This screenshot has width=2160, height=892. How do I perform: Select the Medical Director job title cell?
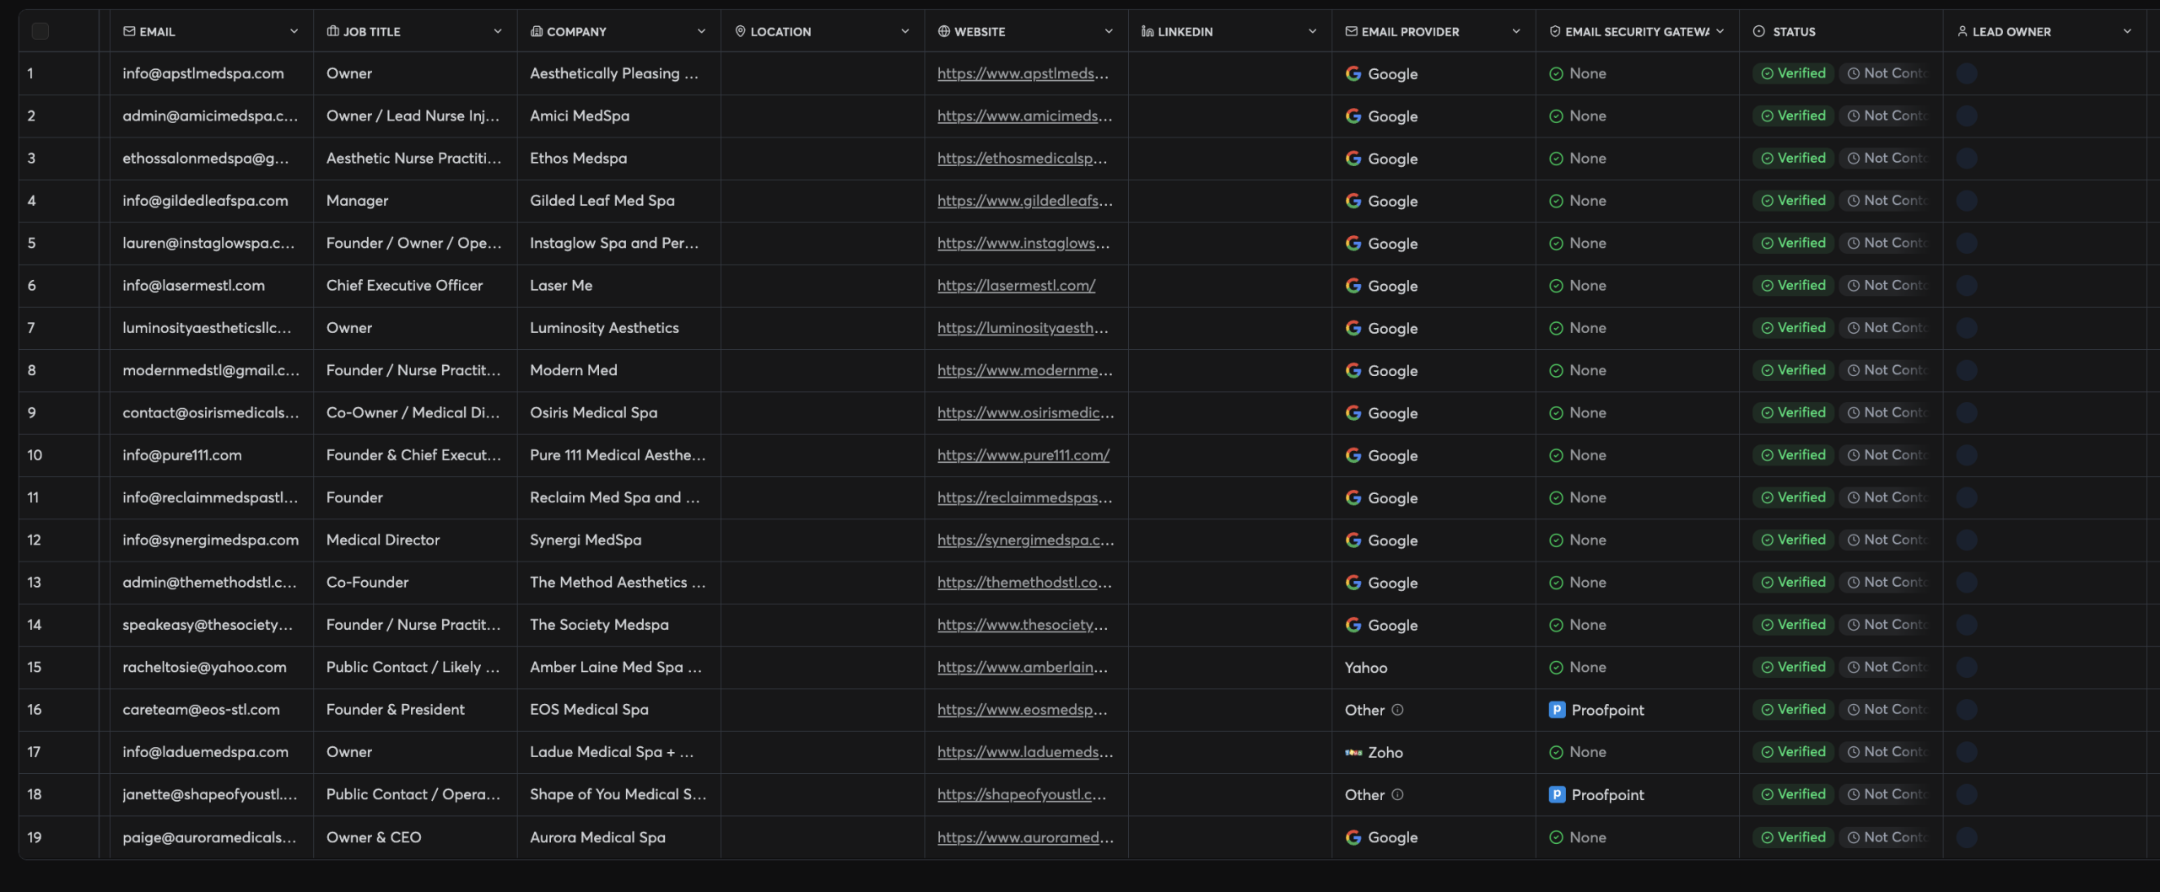pyautogui.click(x=415, y=540)
